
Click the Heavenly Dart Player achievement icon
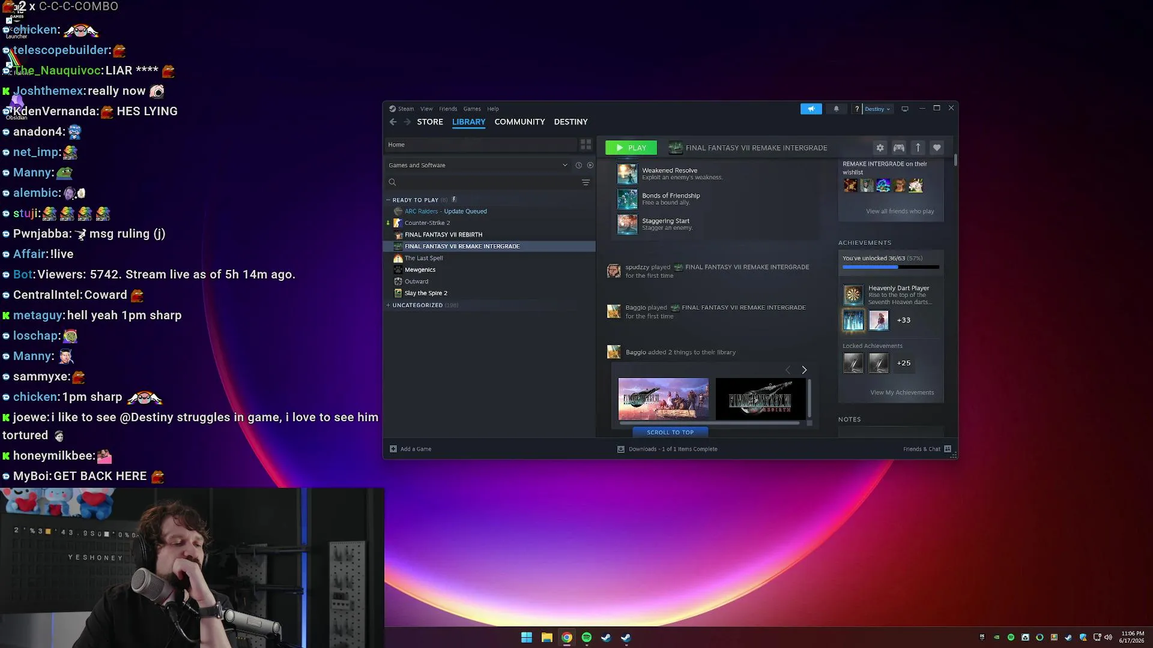coord(853,295)
